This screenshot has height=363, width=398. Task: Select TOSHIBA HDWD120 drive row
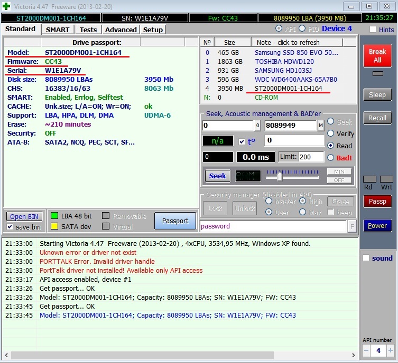coord(278,62)
